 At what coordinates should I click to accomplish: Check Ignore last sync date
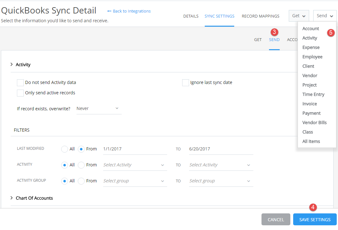[x=185, y=82]
